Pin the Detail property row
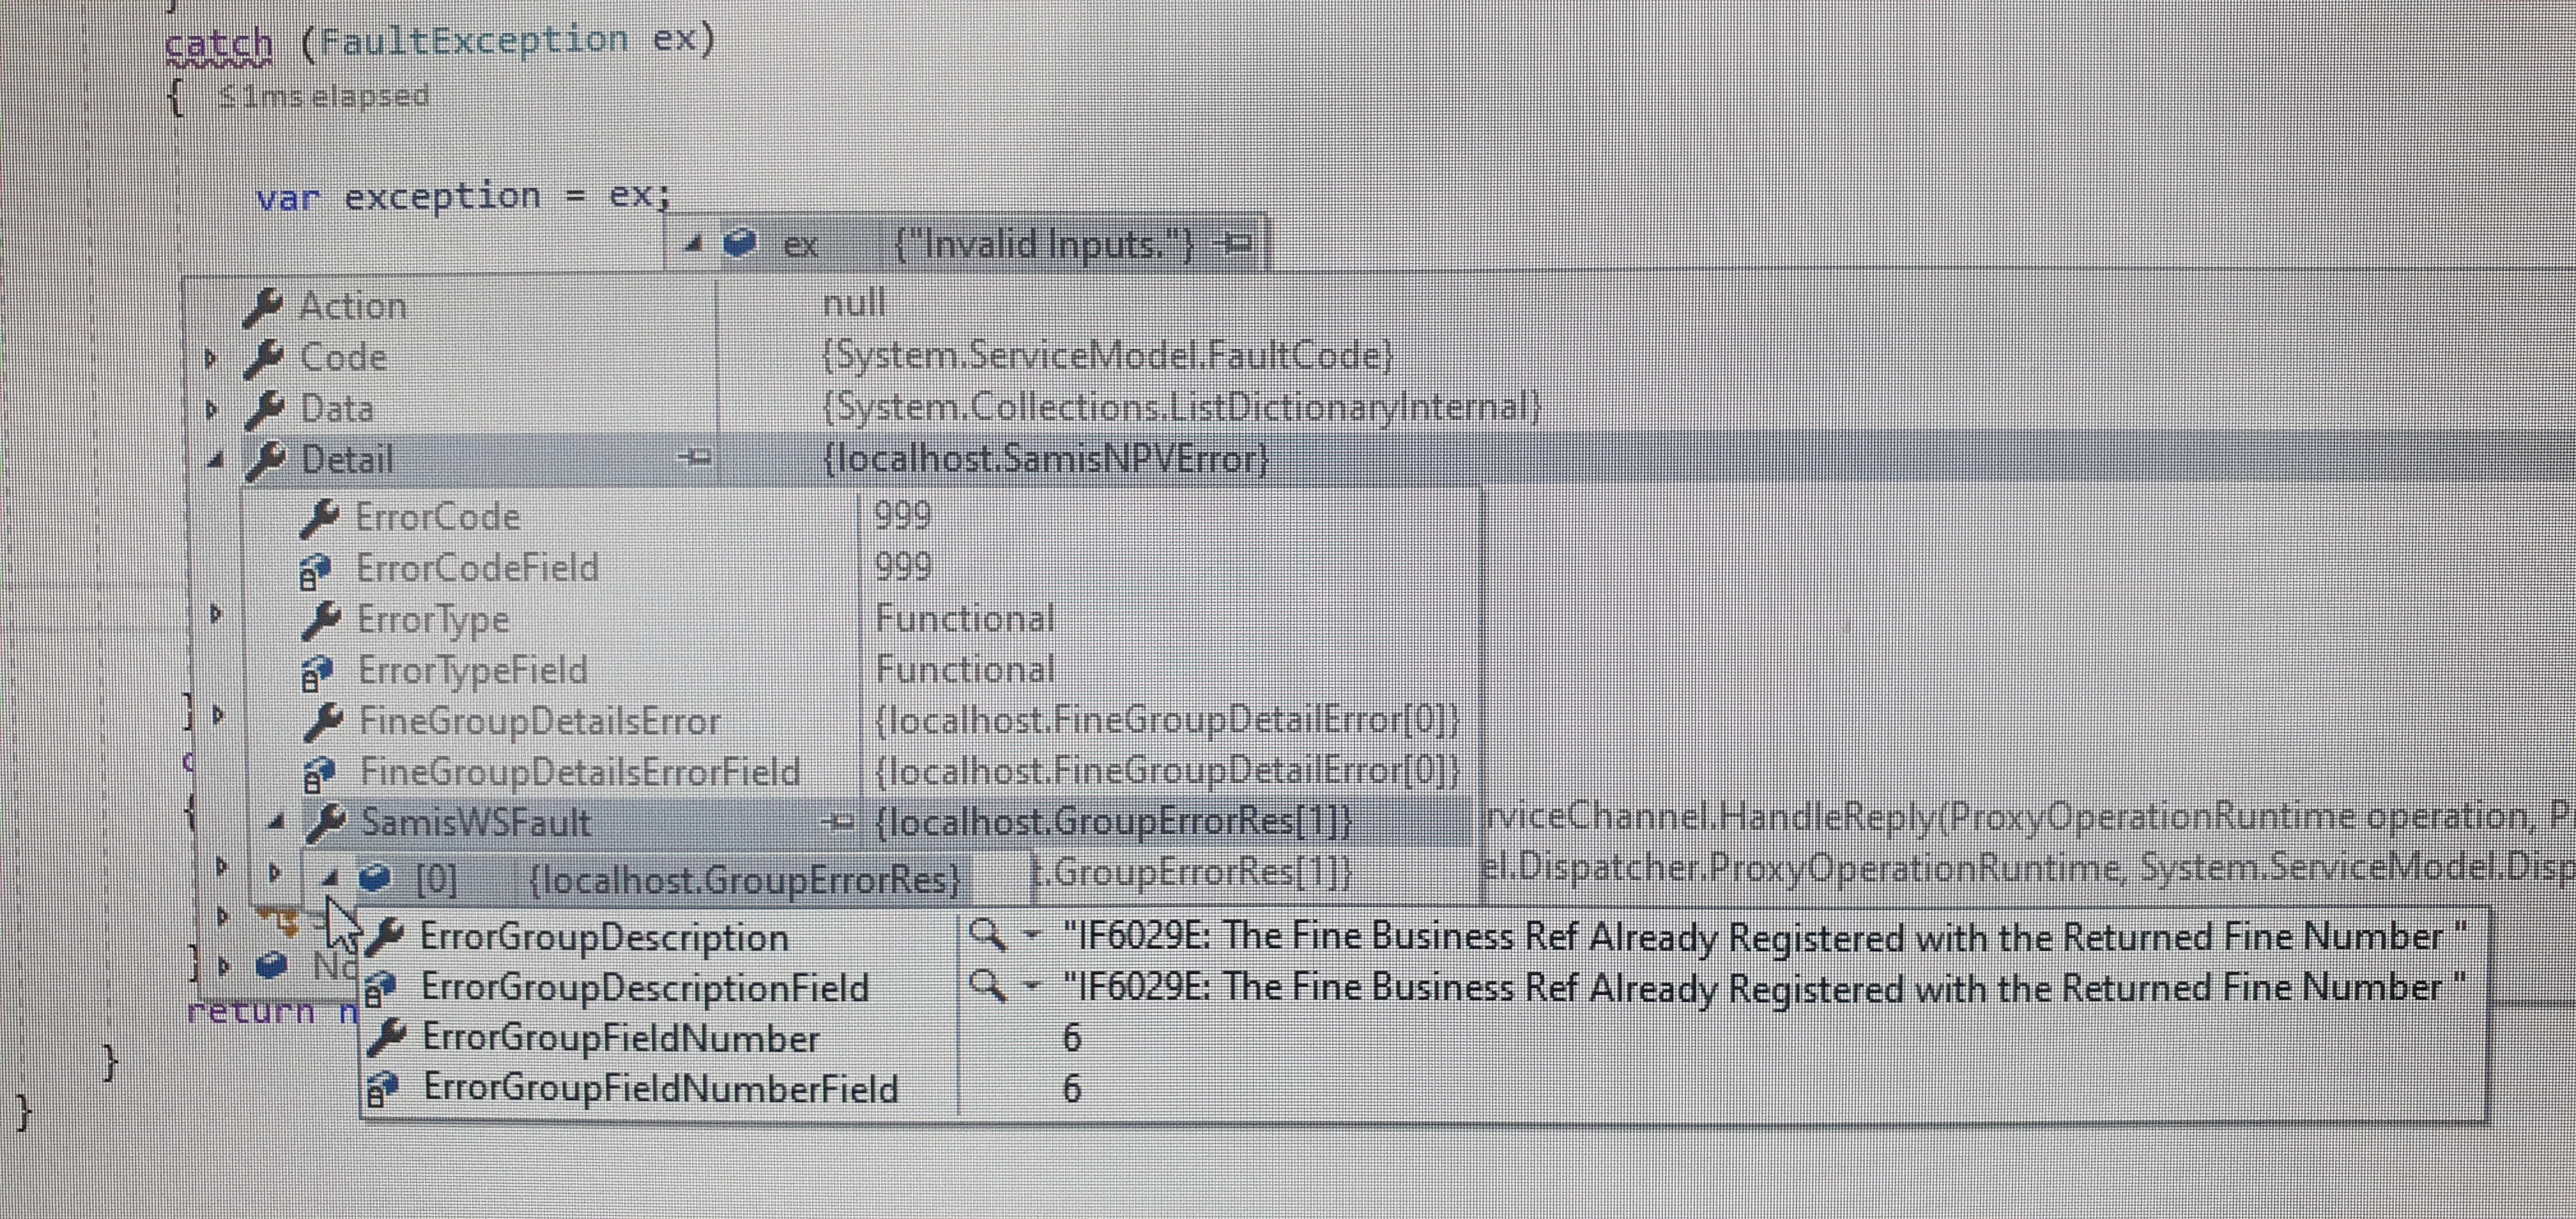 point(694,459)
